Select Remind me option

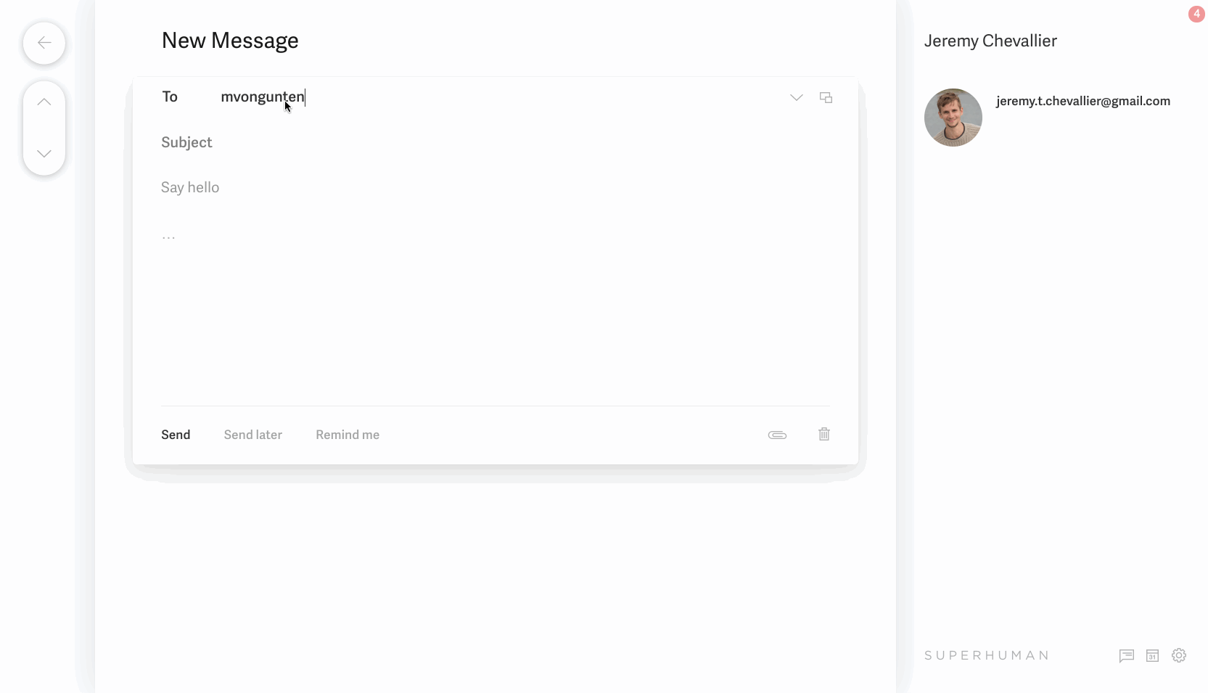(x=348, y=435)
